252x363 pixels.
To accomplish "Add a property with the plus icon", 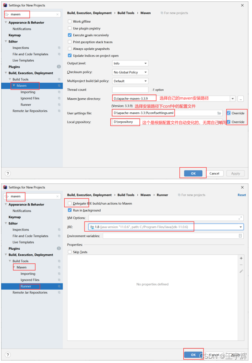I will [x=241, y=258].
